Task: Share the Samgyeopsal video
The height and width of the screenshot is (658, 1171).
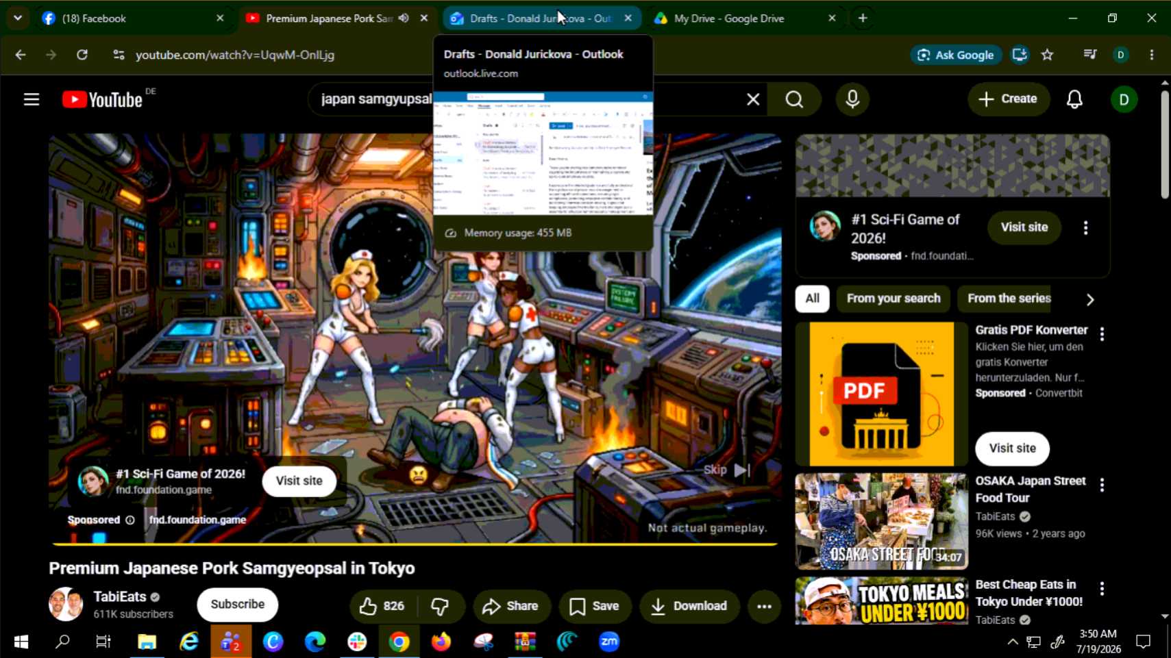Action: click(x=511, y=606)
